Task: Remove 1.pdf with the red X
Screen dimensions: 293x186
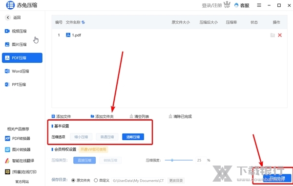Action: [x=280, y=35]
